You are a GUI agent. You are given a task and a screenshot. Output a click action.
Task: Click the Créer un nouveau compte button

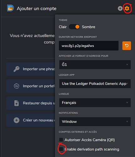(x=31, y=120)
